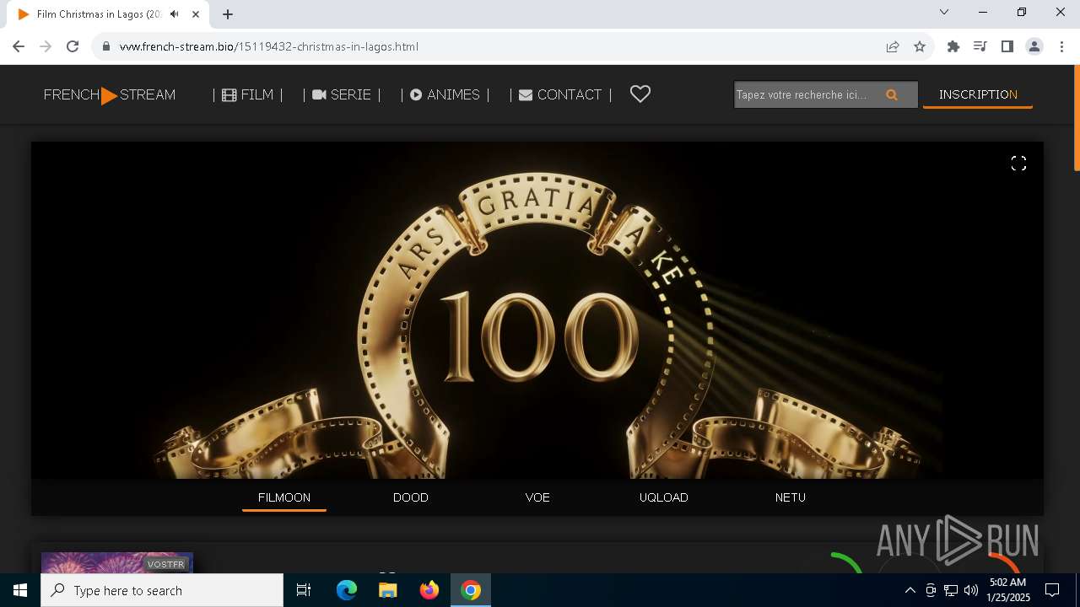Image resolution: width=1080 pixels, height=607 pixels.
Task: Open the volume tray icon
Action: (971, 590)
